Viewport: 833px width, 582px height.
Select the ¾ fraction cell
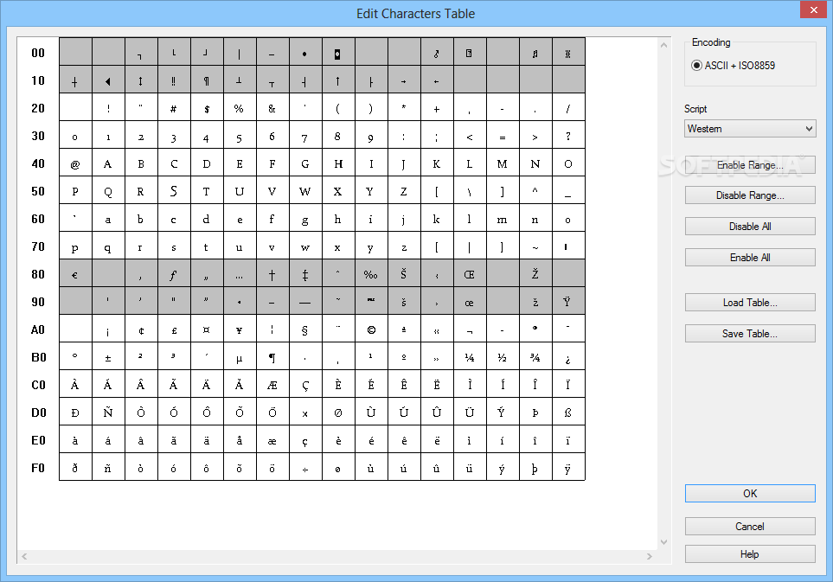pyautogui.click(x=535, y=357)
